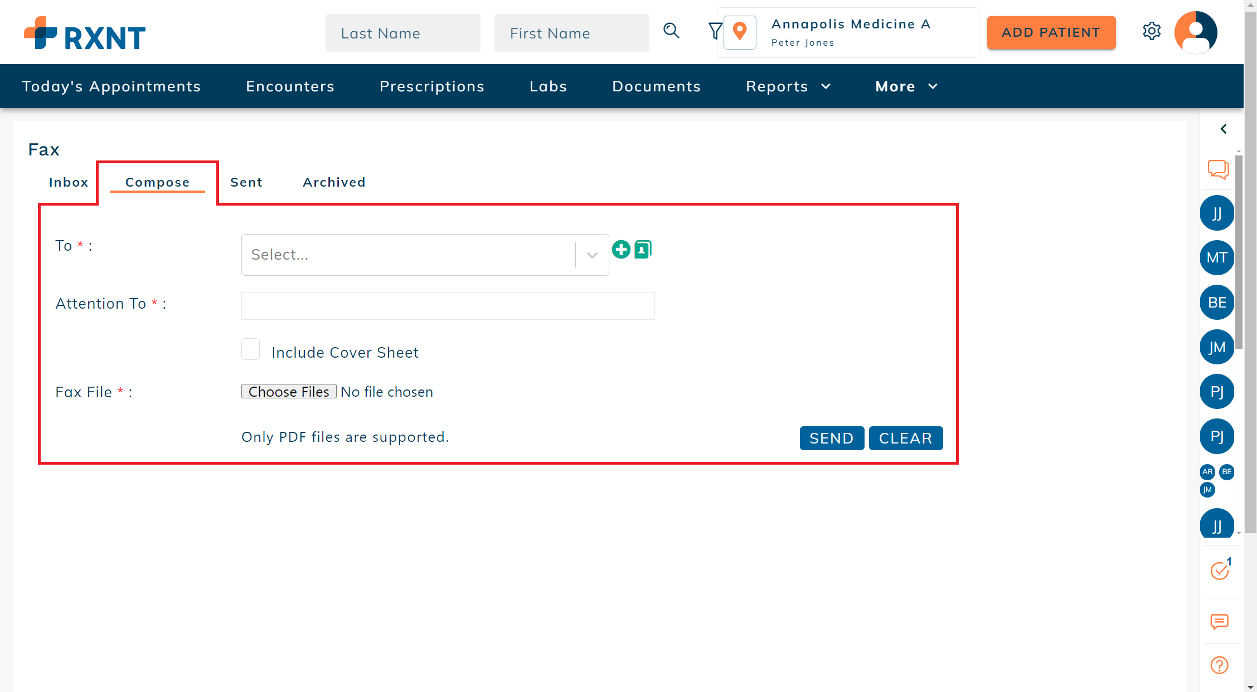Image resolution: width=1257 pixels, height=692 pixels.
Task: Enable the Include Cover Sheet checkbox
Action: (x=251, y=350)
